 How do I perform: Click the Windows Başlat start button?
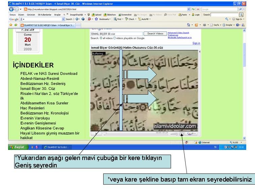(18, 147)
